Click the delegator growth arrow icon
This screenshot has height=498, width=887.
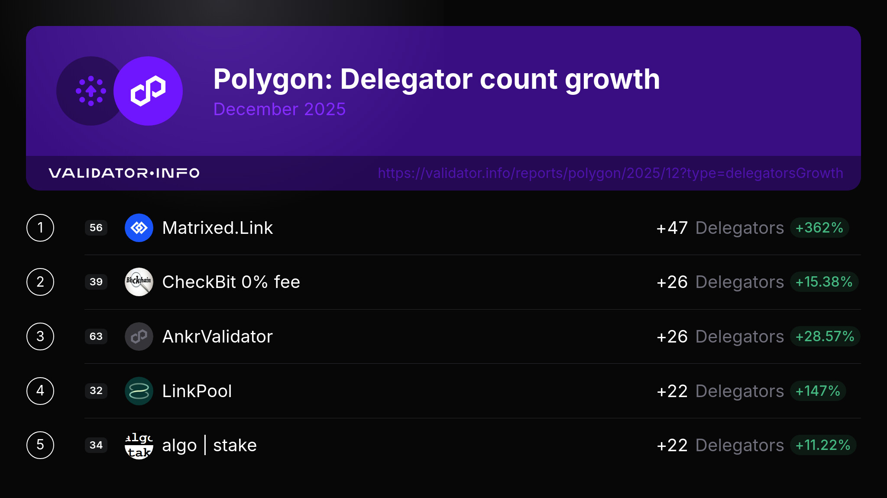[91, 91]
